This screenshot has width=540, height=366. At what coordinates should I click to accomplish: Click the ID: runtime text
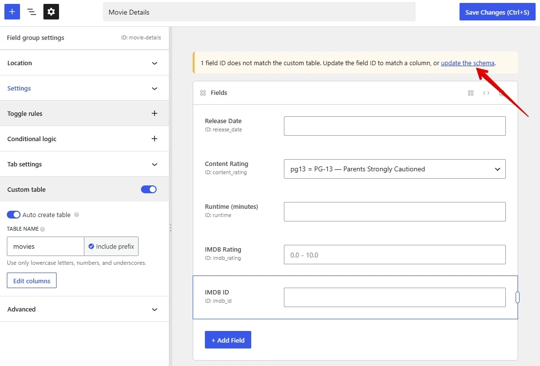click(218, 215)
